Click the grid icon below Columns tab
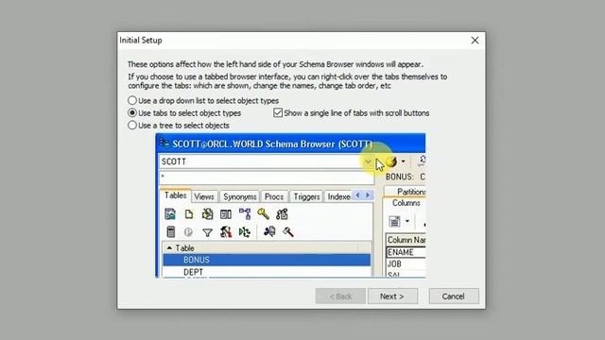The height and width of the screenshot is (340, 605). [394, 221]
